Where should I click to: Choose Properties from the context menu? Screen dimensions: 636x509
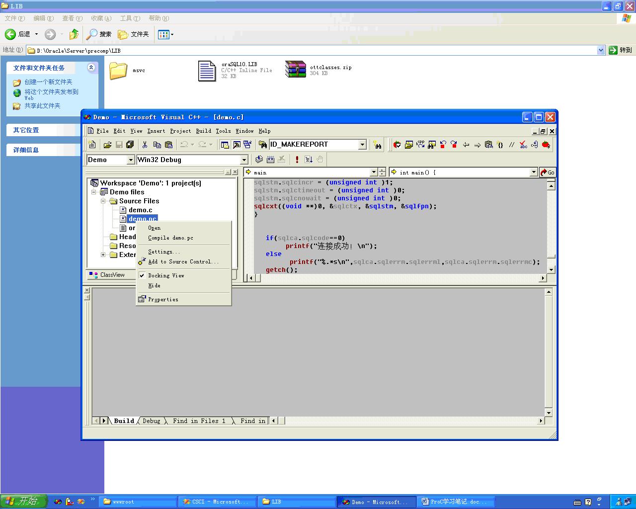point(163,300)
